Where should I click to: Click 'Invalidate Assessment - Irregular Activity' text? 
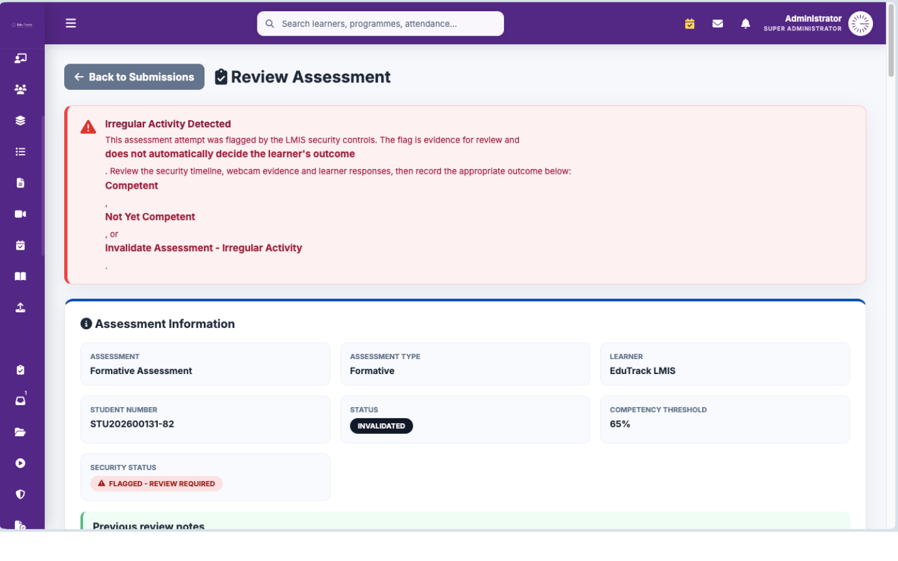click(203, 247)
